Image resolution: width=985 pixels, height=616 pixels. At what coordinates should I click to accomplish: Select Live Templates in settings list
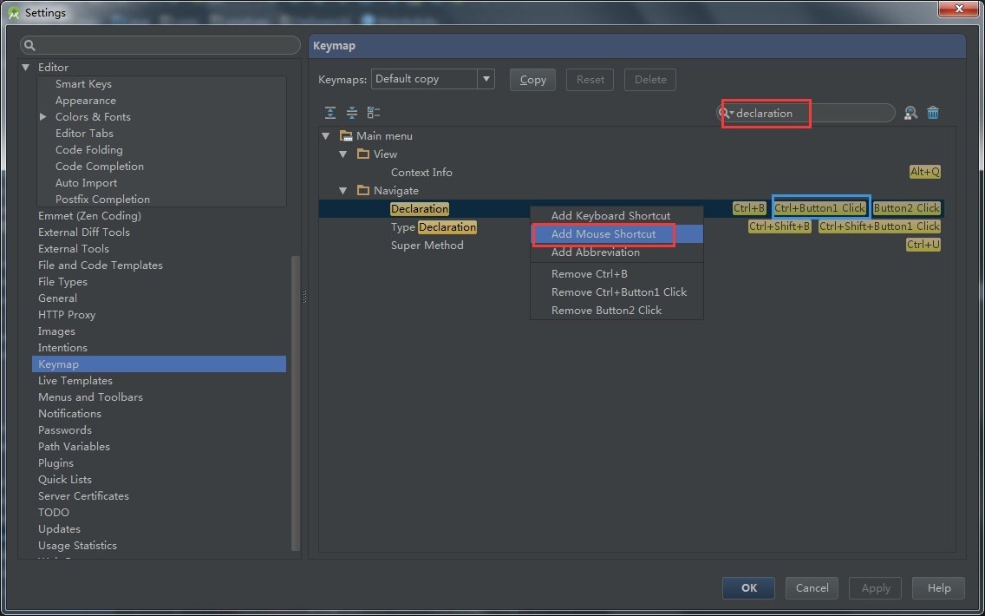(75, 381)
